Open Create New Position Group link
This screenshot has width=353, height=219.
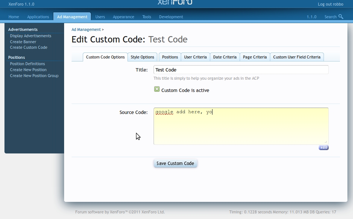[x=34, y=76]
